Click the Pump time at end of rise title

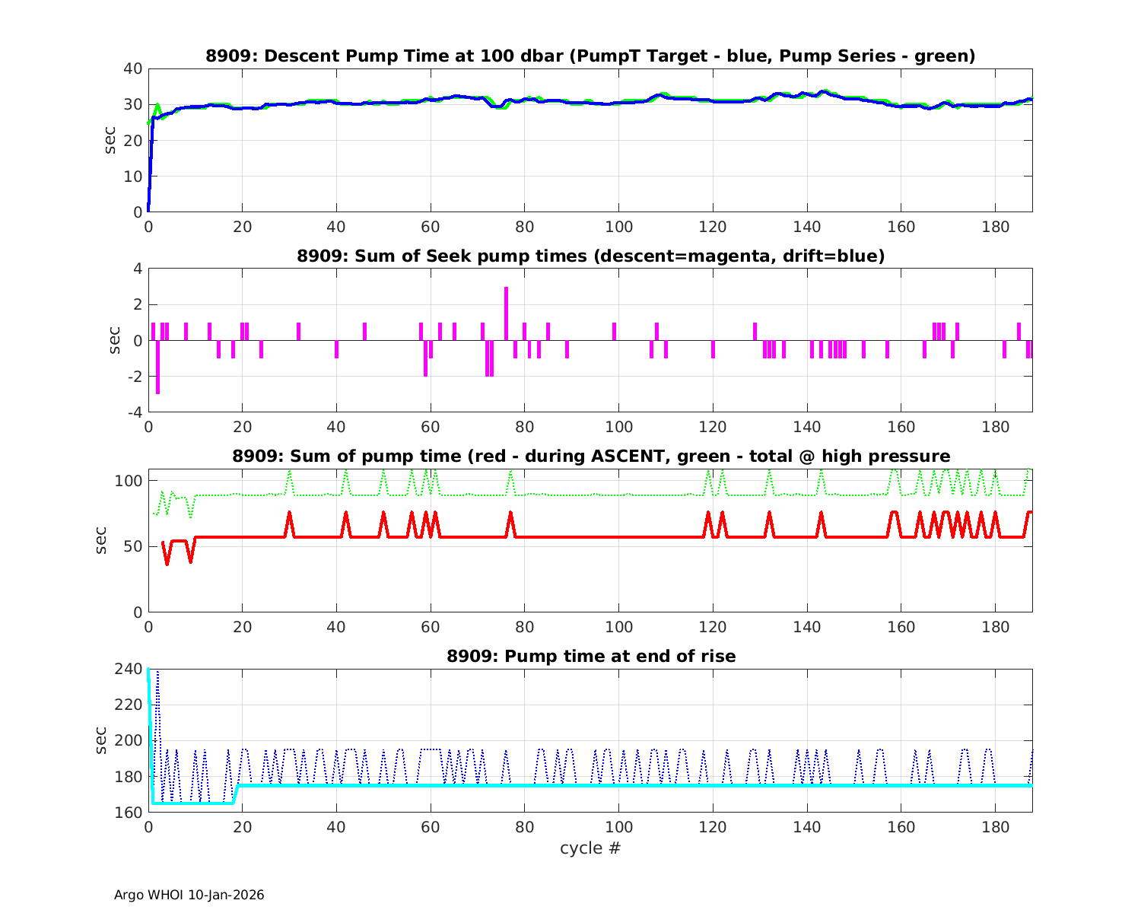tap(590, 656)
